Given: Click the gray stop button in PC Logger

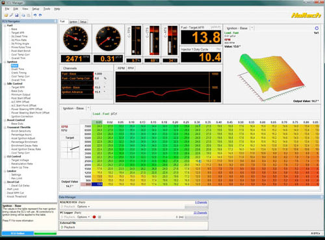Looking at the screenshot, I should (99, 217).
